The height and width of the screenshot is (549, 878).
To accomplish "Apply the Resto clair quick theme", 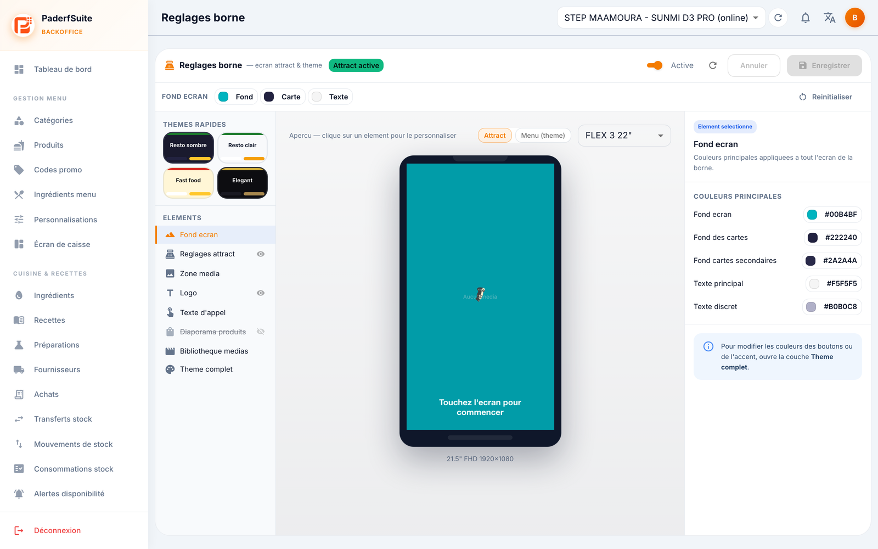I will point(243,148).
